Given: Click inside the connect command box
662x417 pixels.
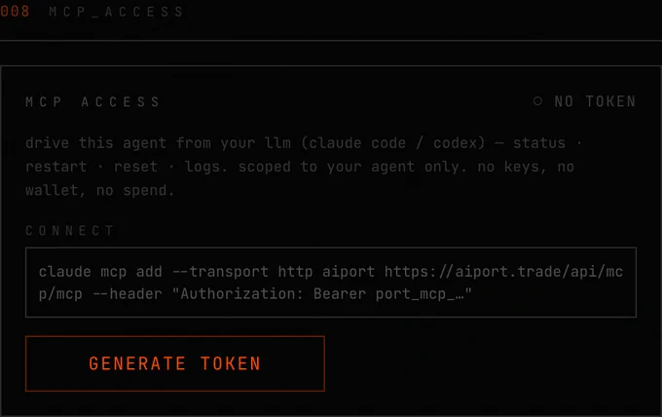Looking at the screenshot, I should (331, 283).
